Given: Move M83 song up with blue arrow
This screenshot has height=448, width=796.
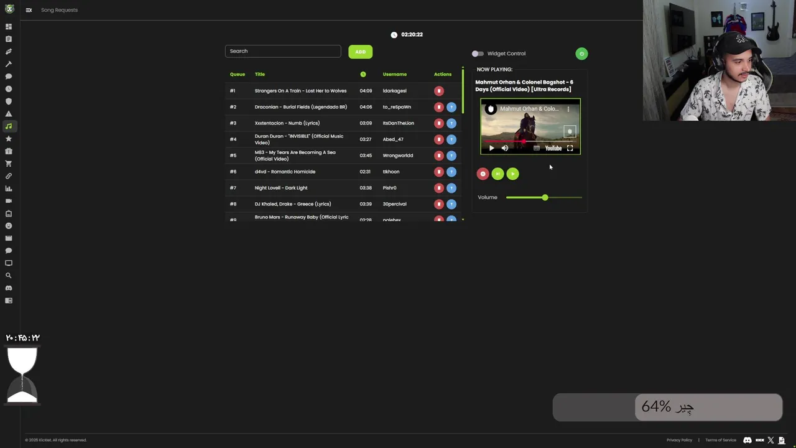Looking at the screenshot, I should click(x=451, y=156).
